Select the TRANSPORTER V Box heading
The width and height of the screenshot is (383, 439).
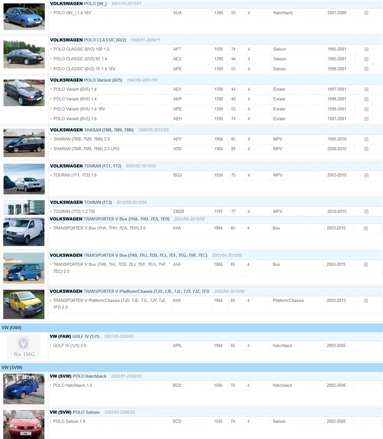[x=110, y=219]
